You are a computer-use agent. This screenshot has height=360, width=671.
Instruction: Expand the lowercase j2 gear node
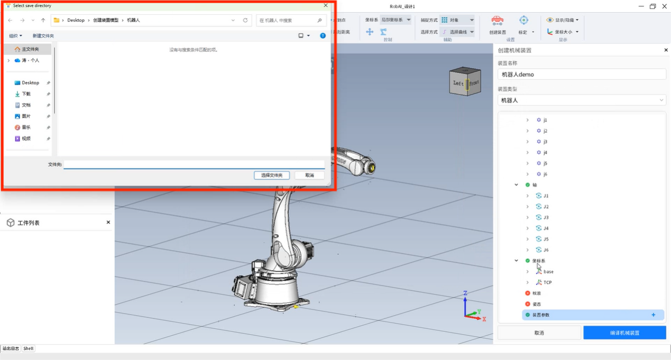tap(527, 131)
